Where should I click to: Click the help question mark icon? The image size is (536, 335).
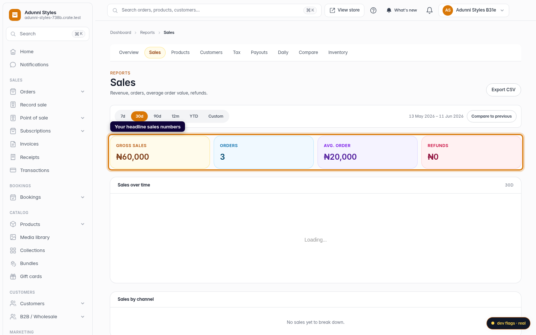click(373, 10)
